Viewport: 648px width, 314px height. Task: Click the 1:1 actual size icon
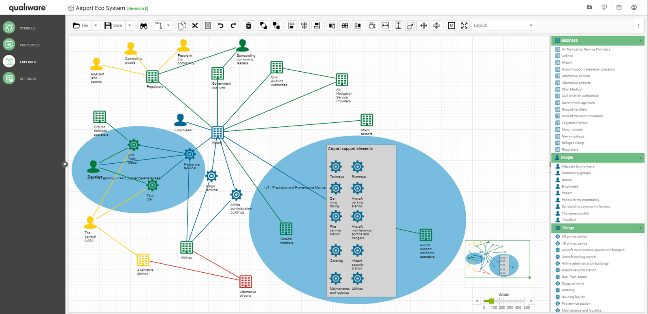click(451, 26)
